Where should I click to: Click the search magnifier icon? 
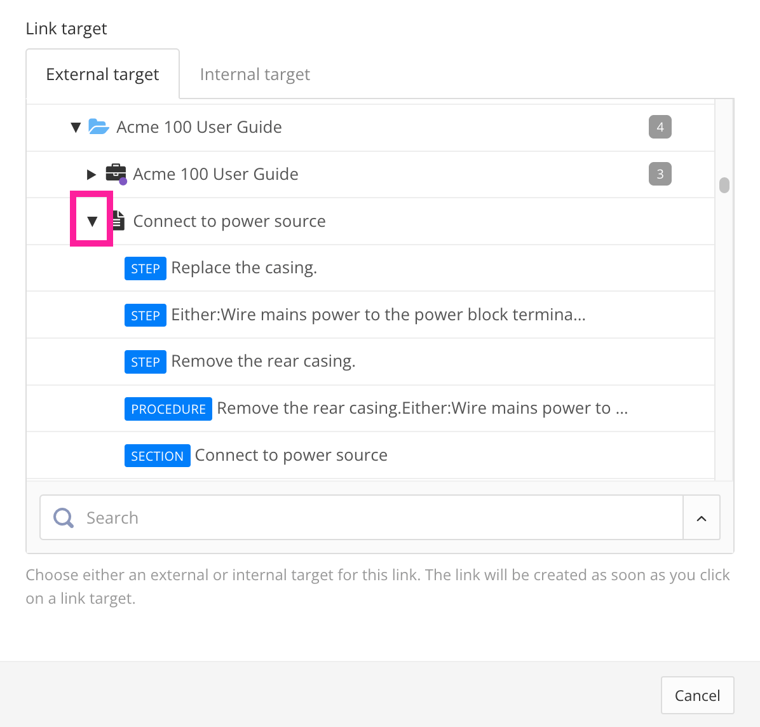(x=63, y=517)
